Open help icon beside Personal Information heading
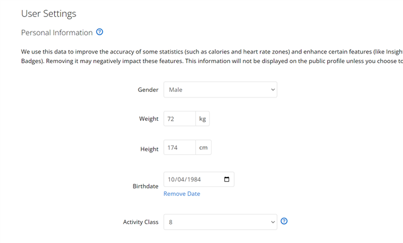Screen dimensions: 403x243 point(99,32)
